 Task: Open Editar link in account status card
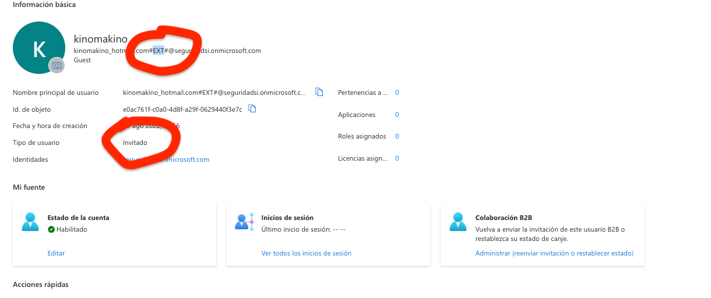tap(56, 253)
